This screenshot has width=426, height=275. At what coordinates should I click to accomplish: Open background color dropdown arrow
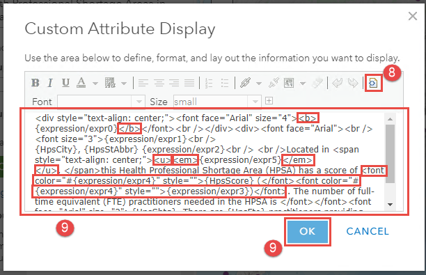click(124, 83)
